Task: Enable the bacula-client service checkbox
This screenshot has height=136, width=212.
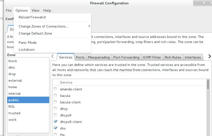Action: pos(55,102)
